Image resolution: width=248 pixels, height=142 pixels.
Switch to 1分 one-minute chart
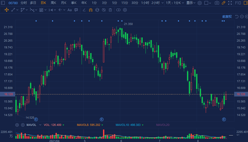[94, 3]
